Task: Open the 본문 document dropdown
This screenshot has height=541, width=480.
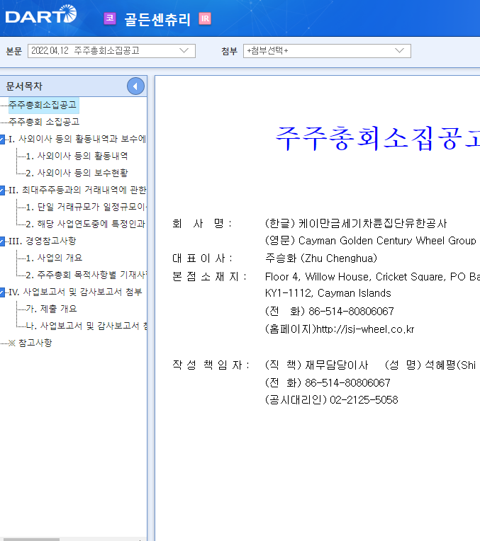Action: coord(111,51)
